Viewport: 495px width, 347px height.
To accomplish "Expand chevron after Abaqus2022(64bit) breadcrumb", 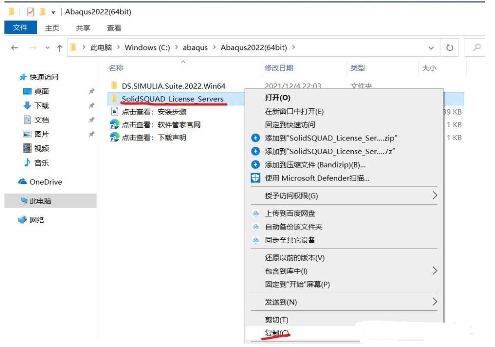I will (294, 47).
